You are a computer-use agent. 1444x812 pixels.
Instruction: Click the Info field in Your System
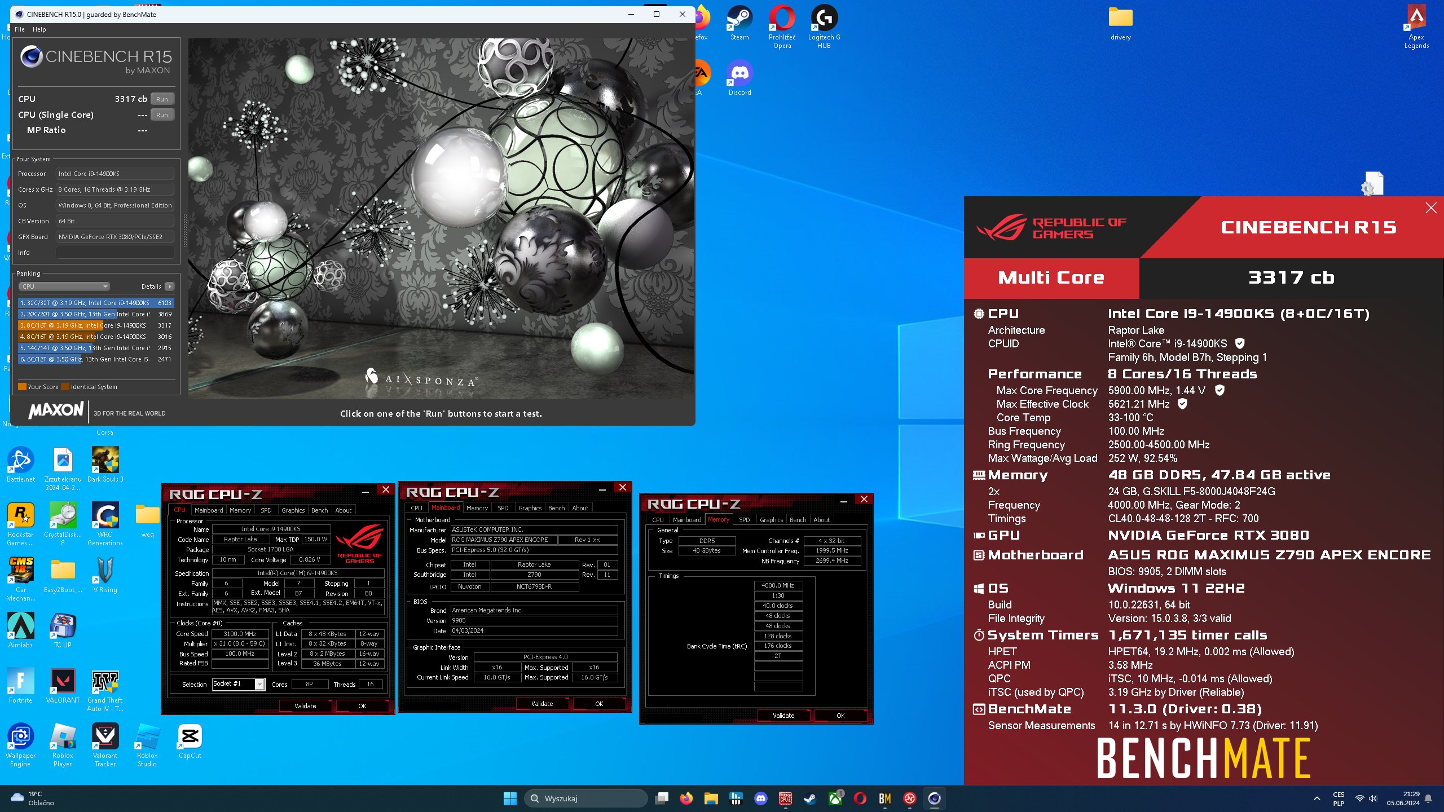pos(115,253)
